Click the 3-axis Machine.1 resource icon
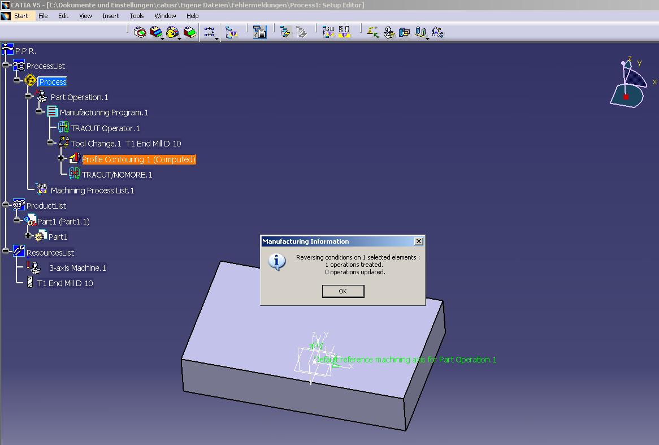Image resolution: width=659 pixels, height=445 pixels. (x=33, y=267)
